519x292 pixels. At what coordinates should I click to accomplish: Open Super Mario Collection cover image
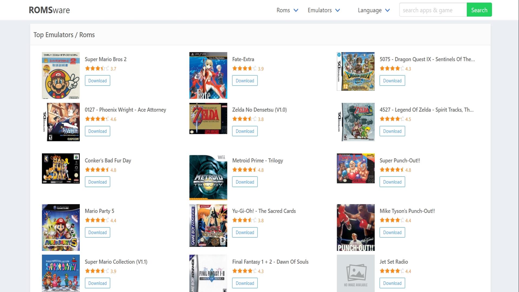point(61,273)
